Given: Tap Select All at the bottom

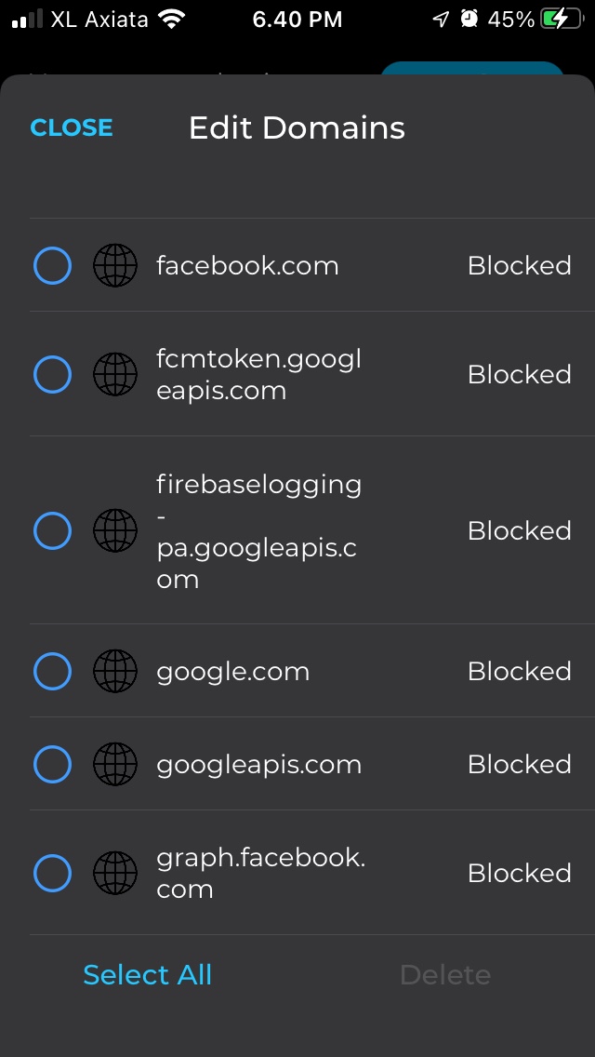Looking at the screenshot, I should [147, 974].
